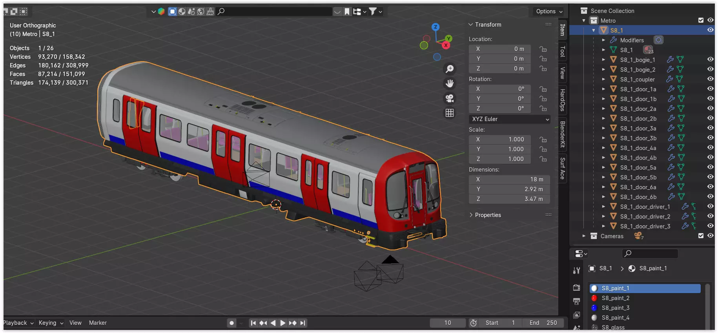
Task: Click the auto keying record button
Action: 231,323
